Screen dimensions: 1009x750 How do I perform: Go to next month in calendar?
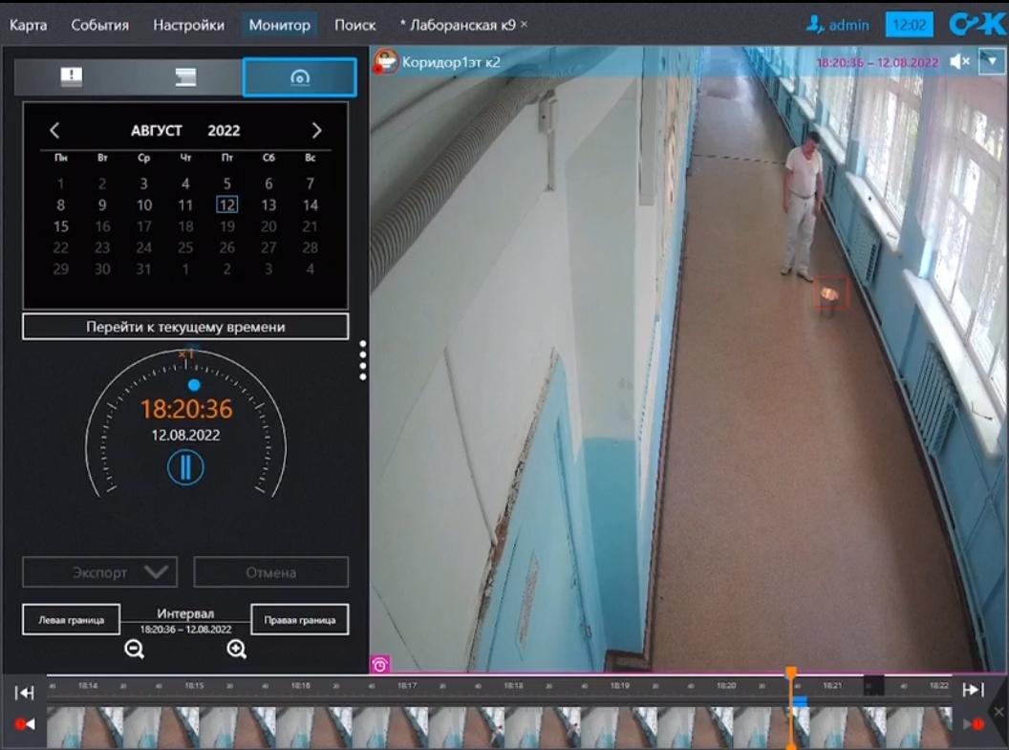[x=317, y=131]
